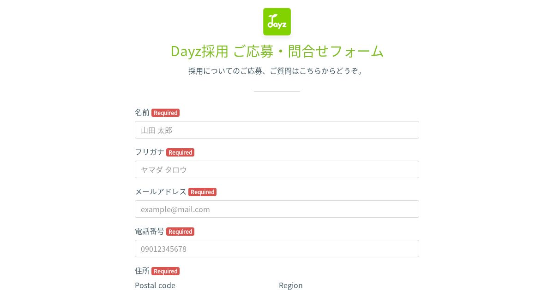Click the Region label

291,285
